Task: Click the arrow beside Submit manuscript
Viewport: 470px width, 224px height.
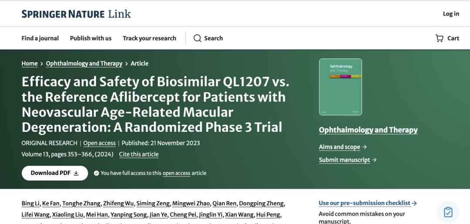Action: pos(374,160)
